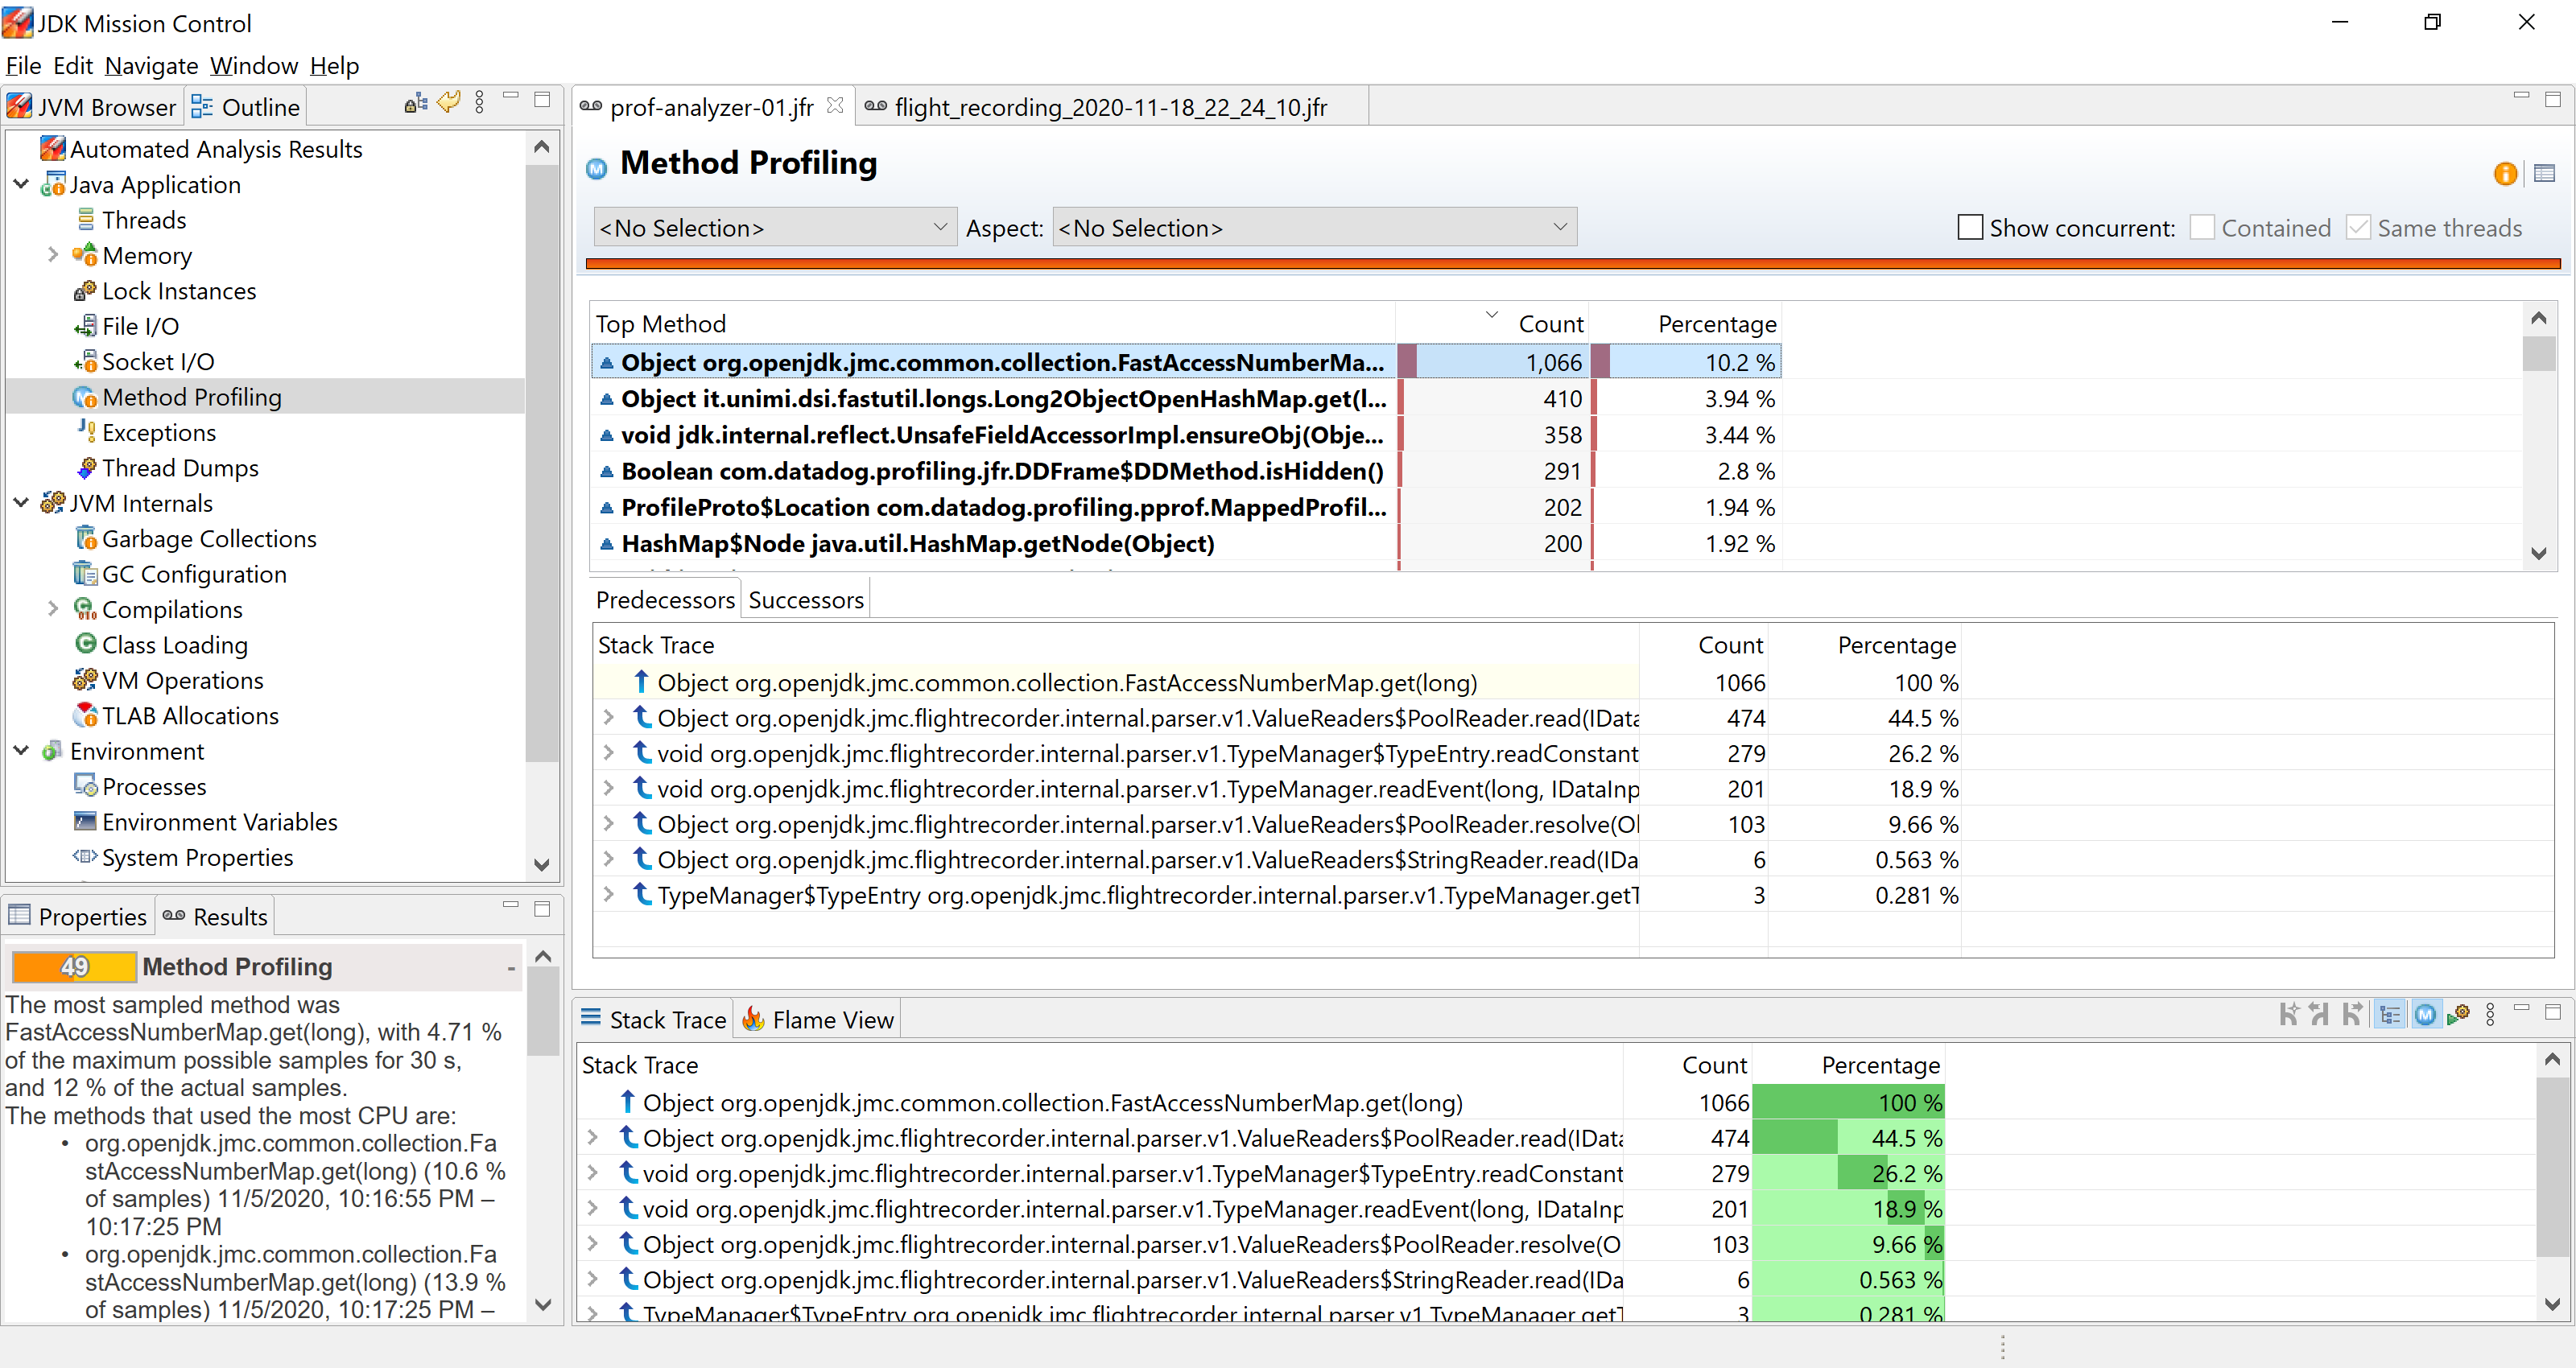Toggle the blue M distinguish-frames icon in Stack Trace toolbar
The image size is (2576, 1368).
[2425, 1015]
